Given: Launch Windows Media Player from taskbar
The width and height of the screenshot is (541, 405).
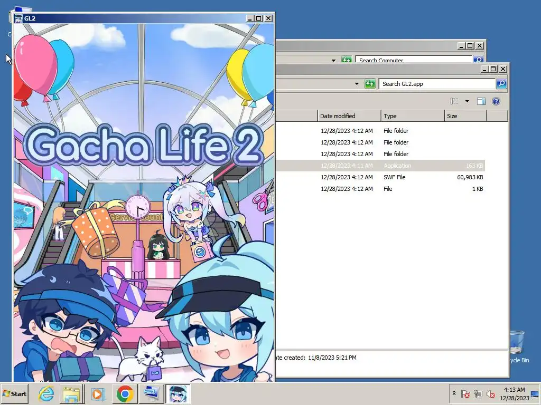Looking at the screenshot, I should pos(98,393).
